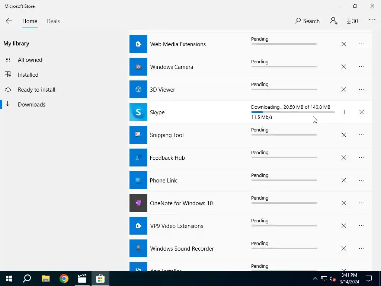The width and height of the screenshot is (381, 286).
Task: Click the 11.5 Mb/s download speed text
Action: 262,117
